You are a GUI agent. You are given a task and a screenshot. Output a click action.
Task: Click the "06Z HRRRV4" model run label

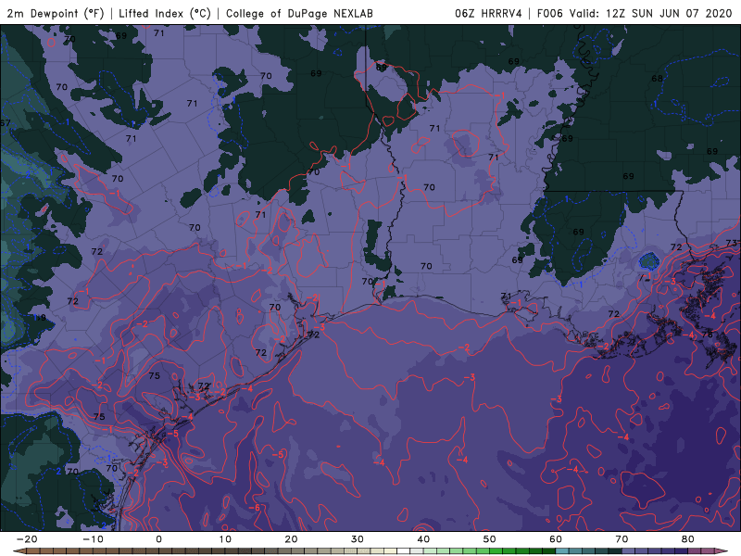click(x=488, y=13)
